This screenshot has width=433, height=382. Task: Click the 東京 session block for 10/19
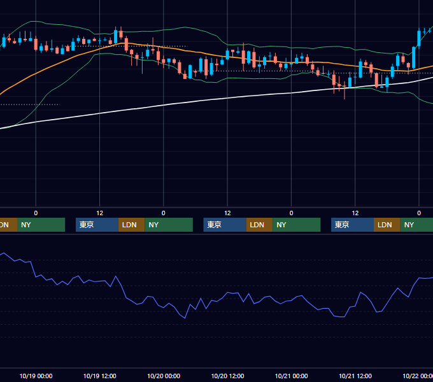(x=97, y=225)
